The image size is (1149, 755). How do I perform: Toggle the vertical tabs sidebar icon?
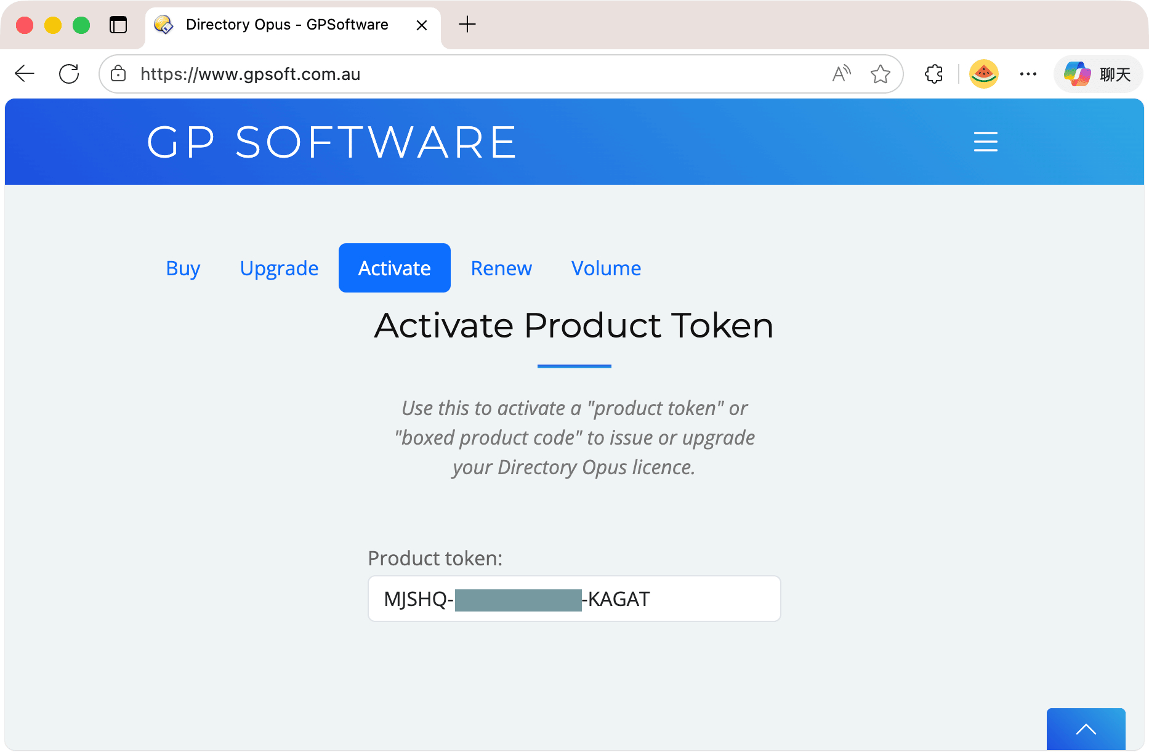tap(118, 25)
